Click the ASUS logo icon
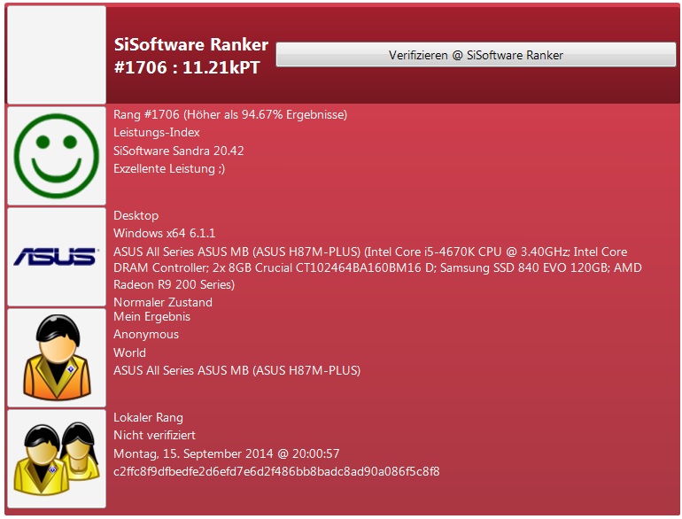The width and height of the screenshot is (682, 519). pos(57,257)
